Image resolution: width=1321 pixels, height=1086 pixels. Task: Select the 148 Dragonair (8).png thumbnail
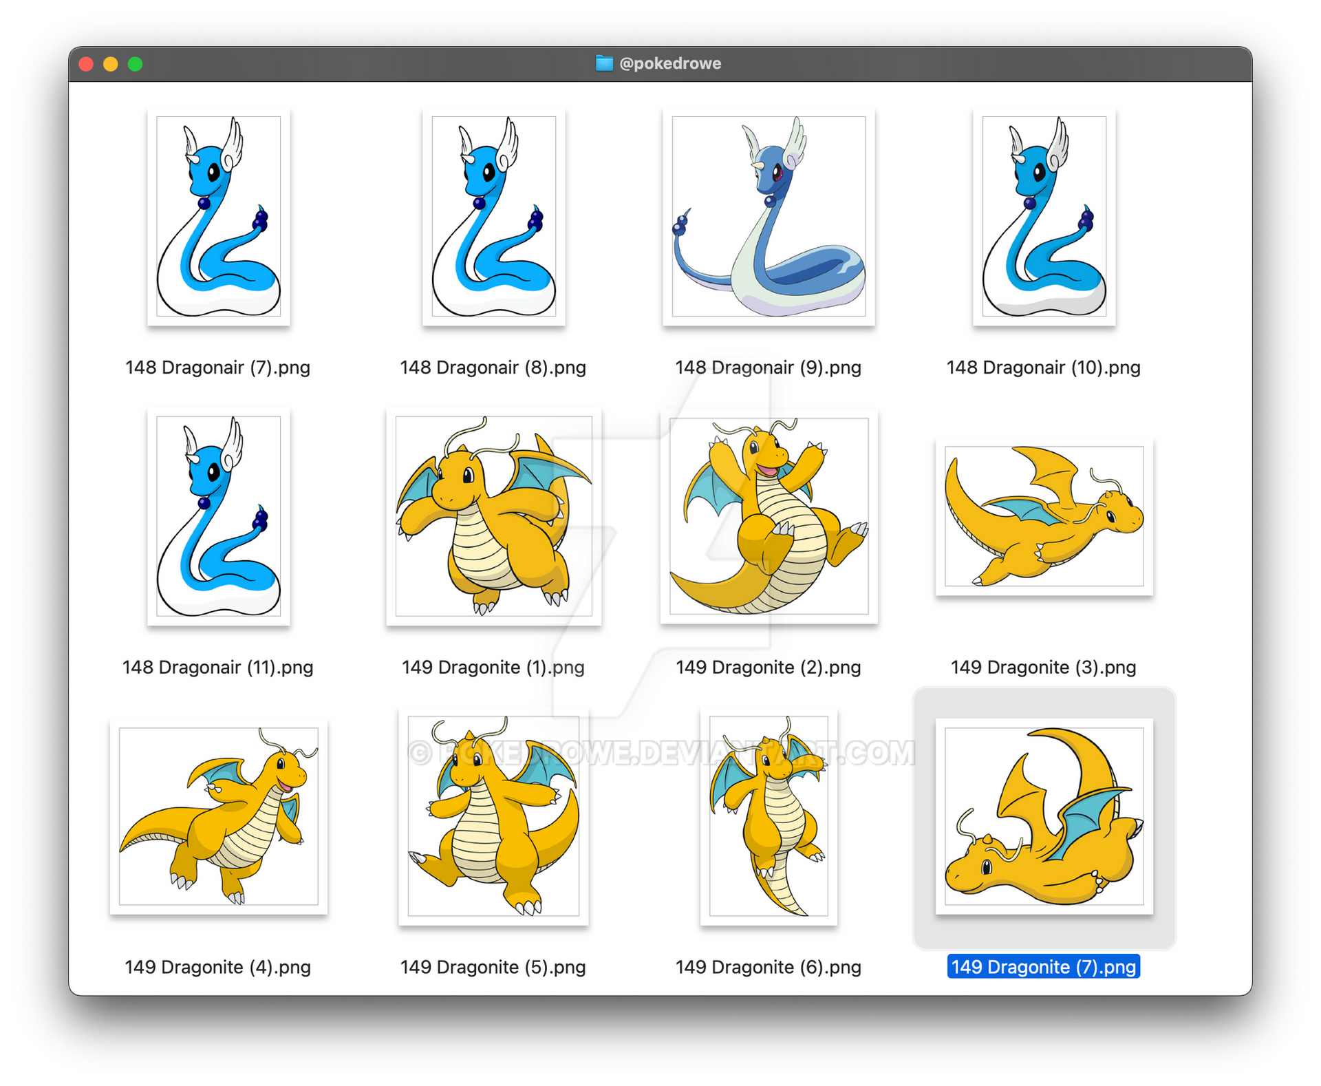(493, 216)
